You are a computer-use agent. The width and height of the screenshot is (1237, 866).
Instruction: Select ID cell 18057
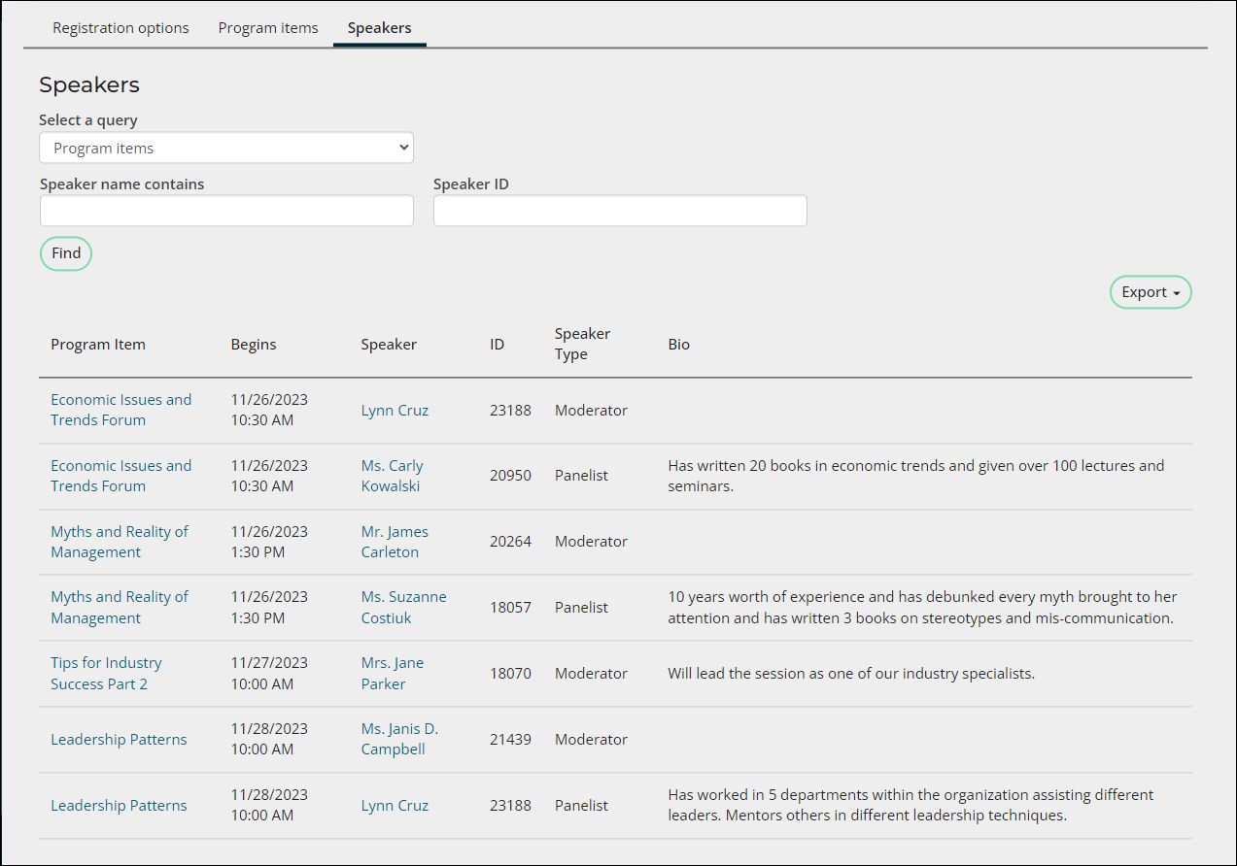[510, 607]
